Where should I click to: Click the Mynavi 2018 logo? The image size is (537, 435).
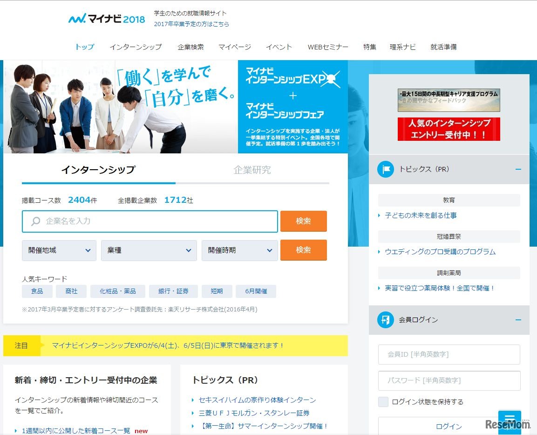pyautogui.click(x=107, y=18)
